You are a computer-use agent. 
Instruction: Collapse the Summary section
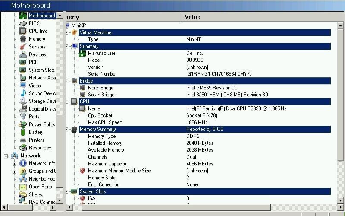pyautogui.click(x=67, y=47)
